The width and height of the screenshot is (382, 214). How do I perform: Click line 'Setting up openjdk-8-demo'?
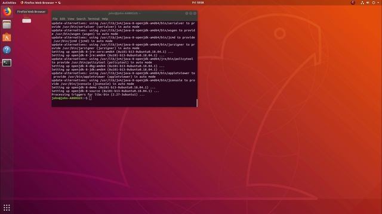(x=103, y=87)
